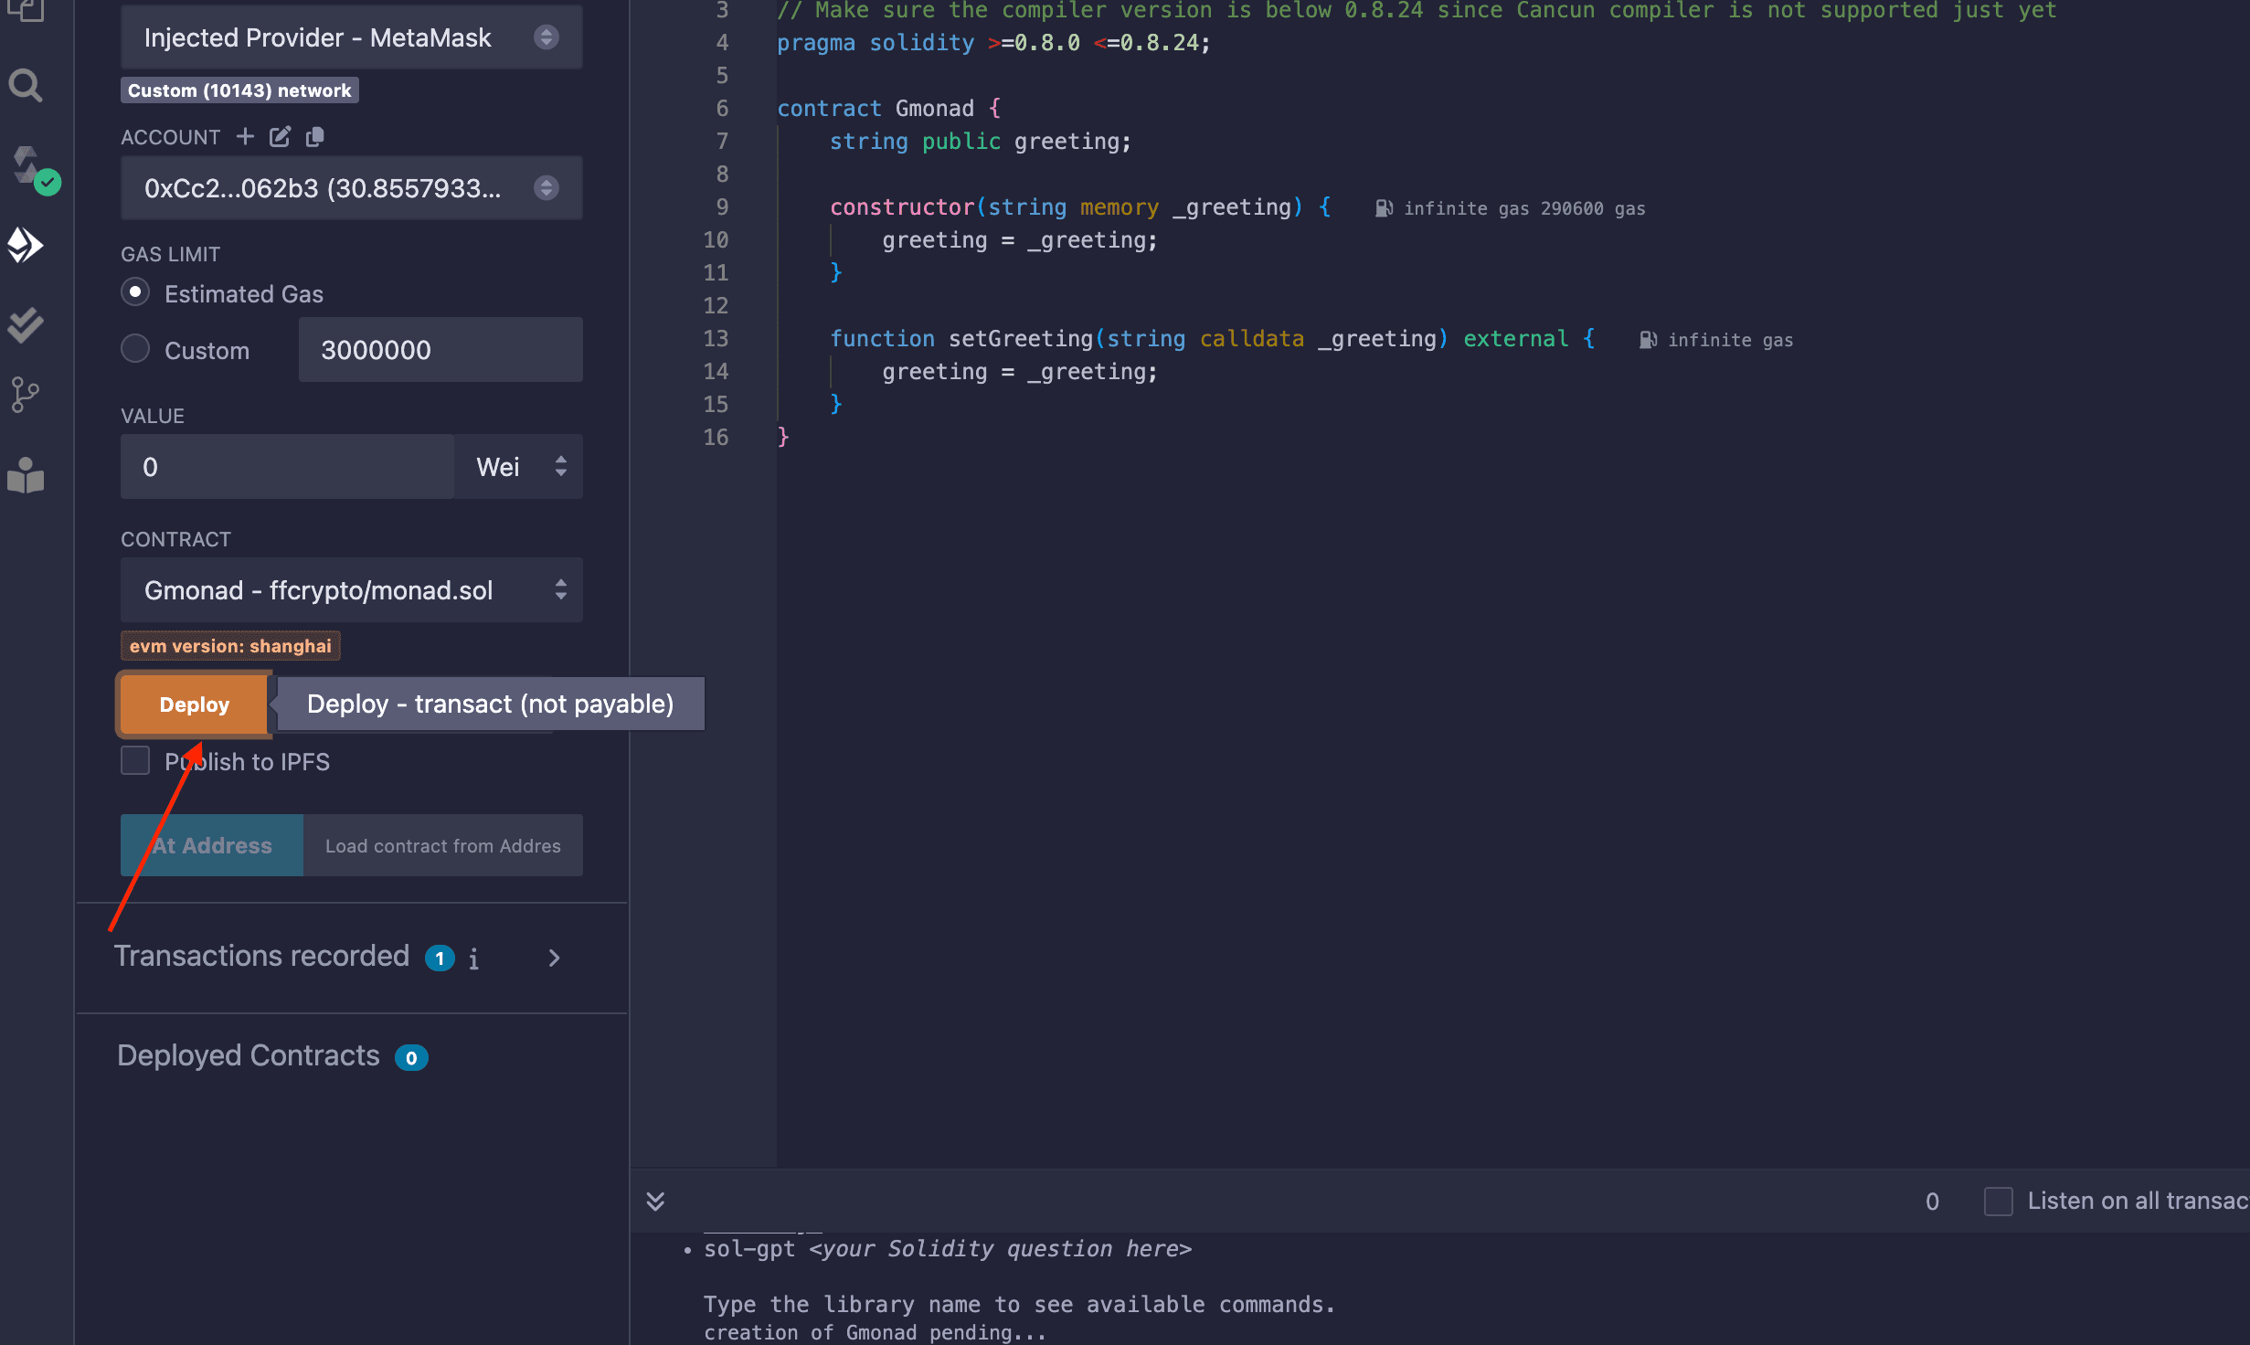Click the Deployed Contracts heading

pyautogui.click(x=249, y=1056)
